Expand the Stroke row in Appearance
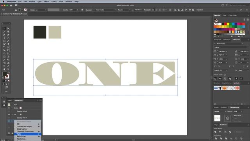Viewport: 250px width, 141px height. (12, 108)
